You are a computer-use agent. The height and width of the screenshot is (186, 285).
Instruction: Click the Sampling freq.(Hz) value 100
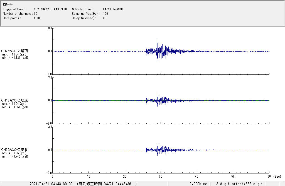click(105, 14)
